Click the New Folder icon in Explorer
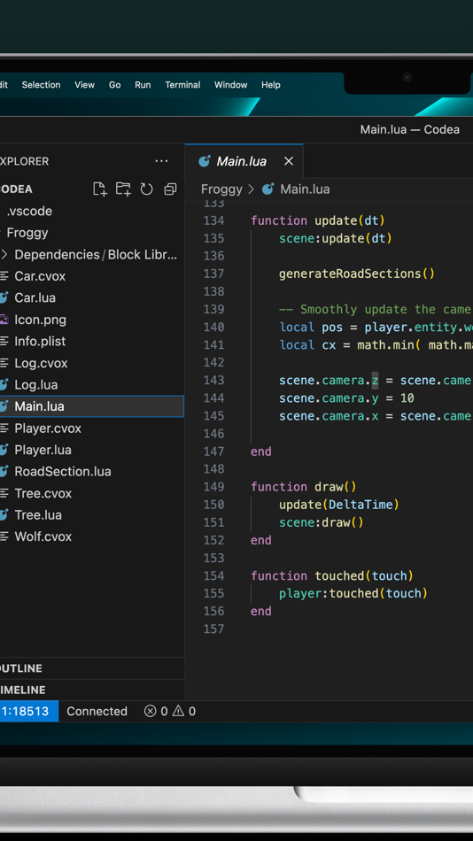Viewport: 473px width, 841px height. pyautogui.click(x=123, y=189)
